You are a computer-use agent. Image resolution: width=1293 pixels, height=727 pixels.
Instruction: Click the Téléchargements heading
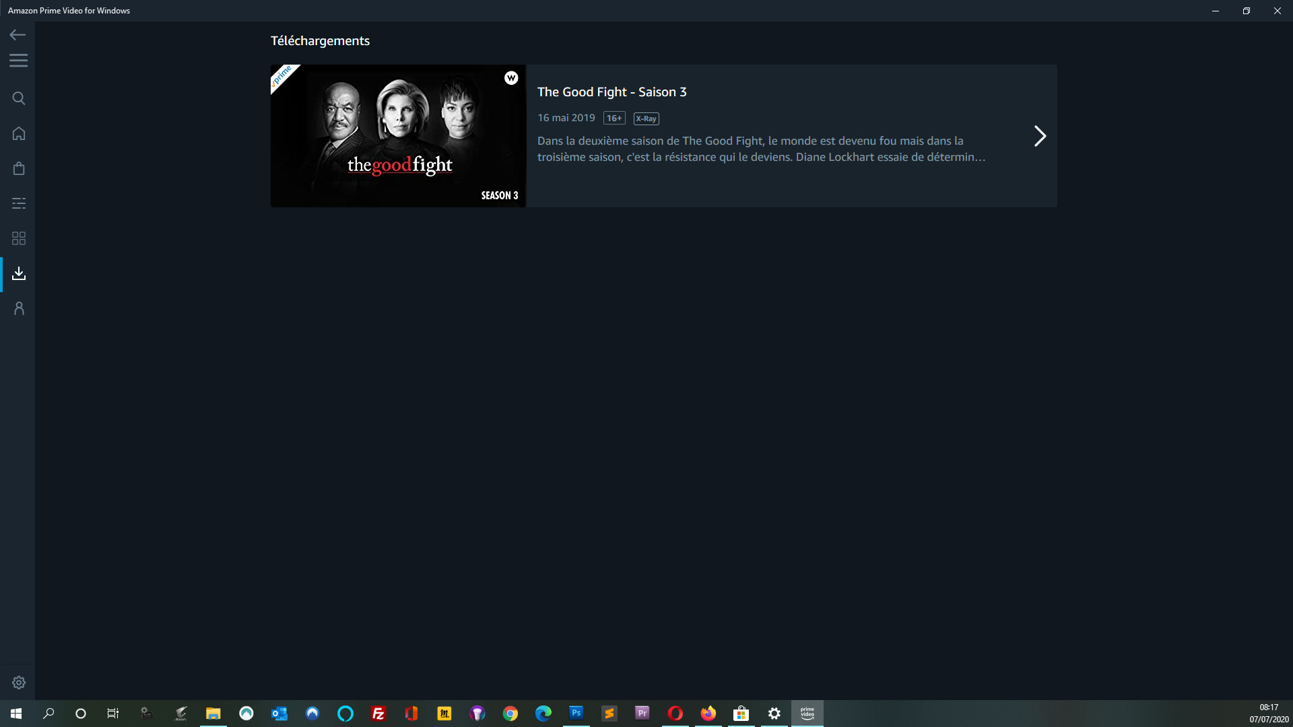tap(320, 41)
